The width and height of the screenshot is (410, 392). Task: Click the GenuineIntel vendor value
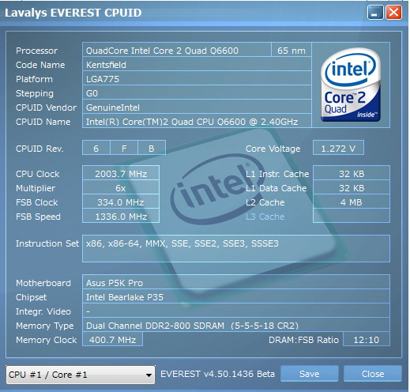pyautogui.click(x=197, y=107)
